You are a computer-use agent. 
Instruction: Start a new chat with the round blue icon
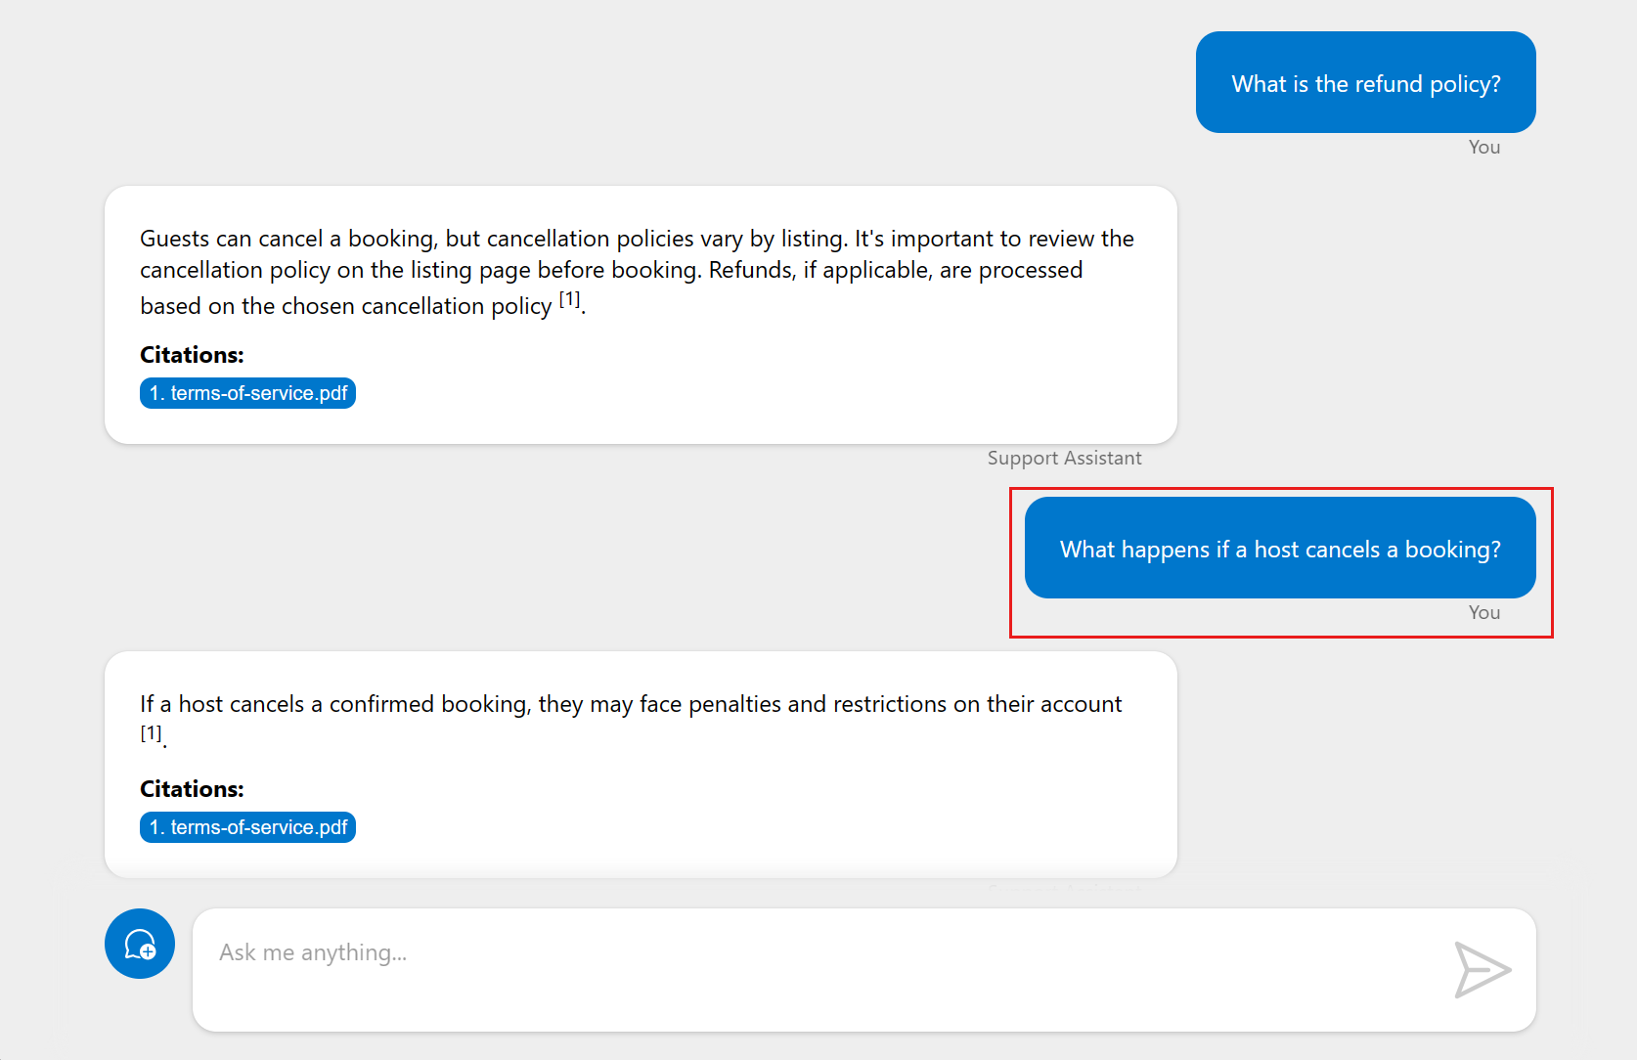click(x=140, y=944)
